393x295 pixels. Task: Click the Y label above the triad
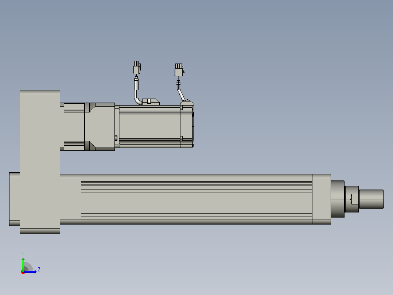point(23,254)
